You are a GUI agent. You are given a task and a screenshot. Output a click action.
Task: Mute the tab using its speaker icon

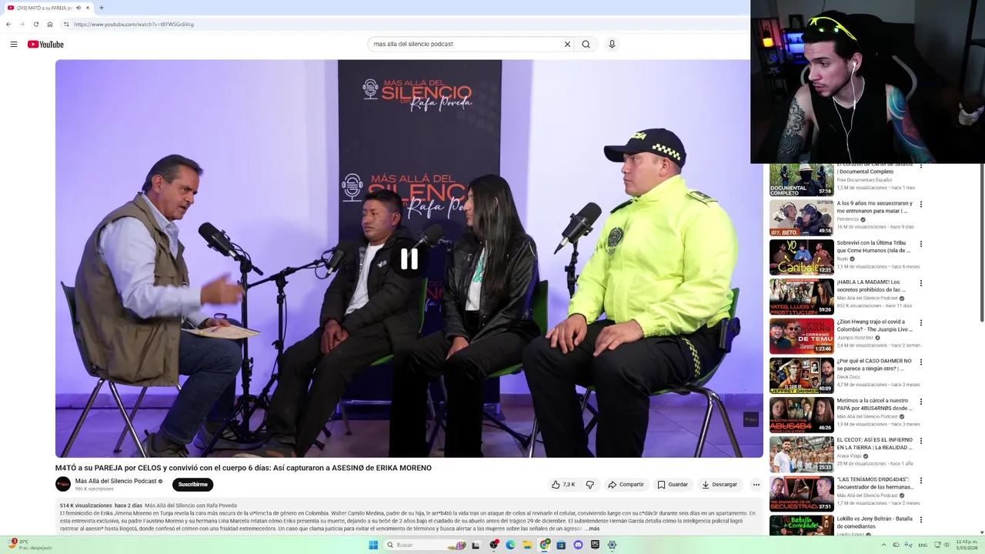pyautogui.click(x=78, y=8)
